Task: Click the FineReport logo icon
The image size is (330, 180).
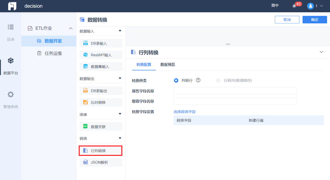Action: coord(12,6)
